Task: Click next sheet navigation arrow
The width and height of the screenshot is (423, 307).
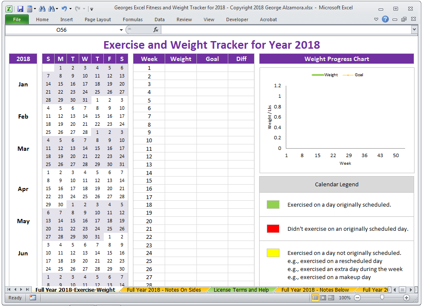Action: (21, 290)
